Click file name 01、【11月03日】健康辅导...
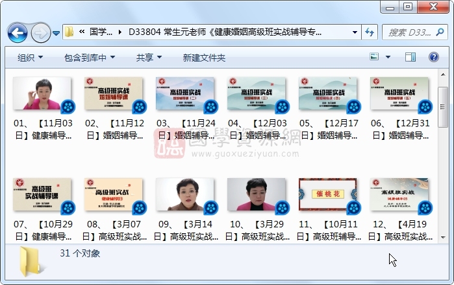Screen dimensions: 454x285 43,129
